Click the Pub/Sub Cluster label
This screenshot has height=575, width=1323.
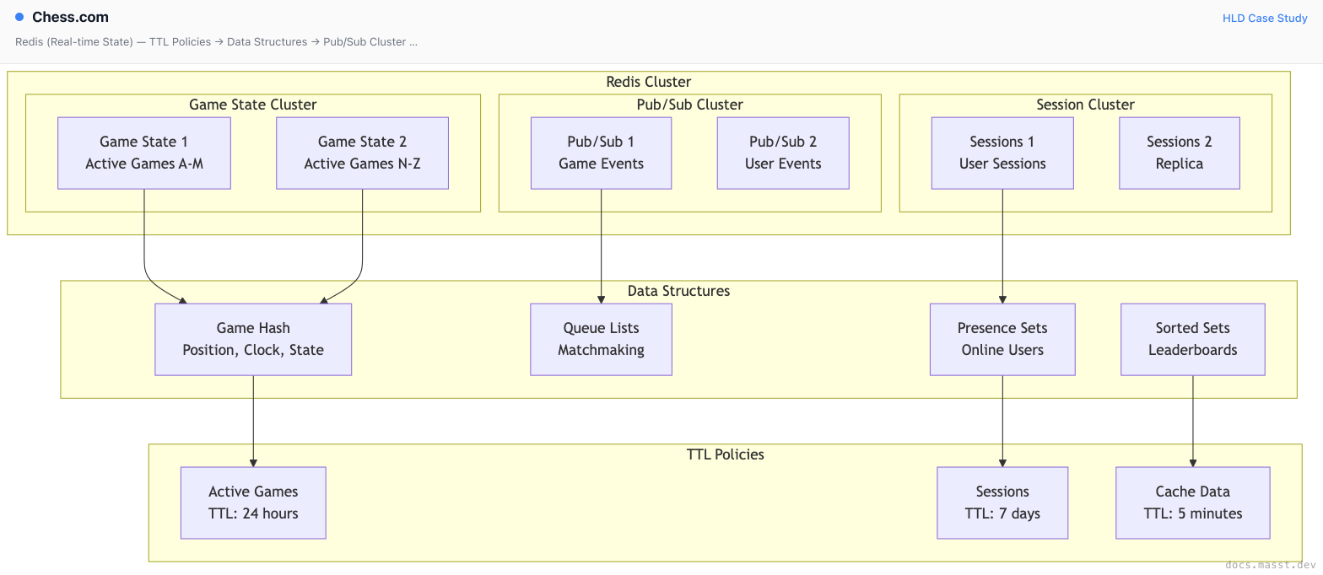coord(690,105)
